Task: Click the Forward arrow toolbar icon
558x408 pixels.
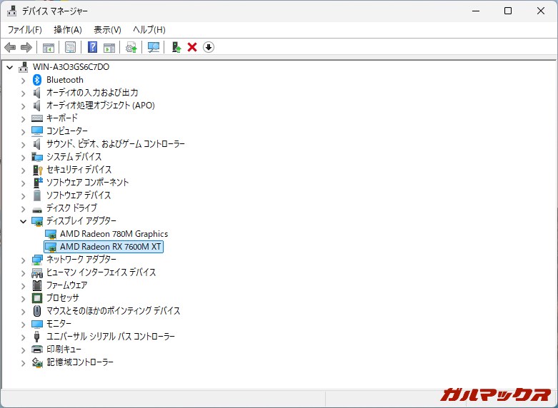Action: click(26, 47)
